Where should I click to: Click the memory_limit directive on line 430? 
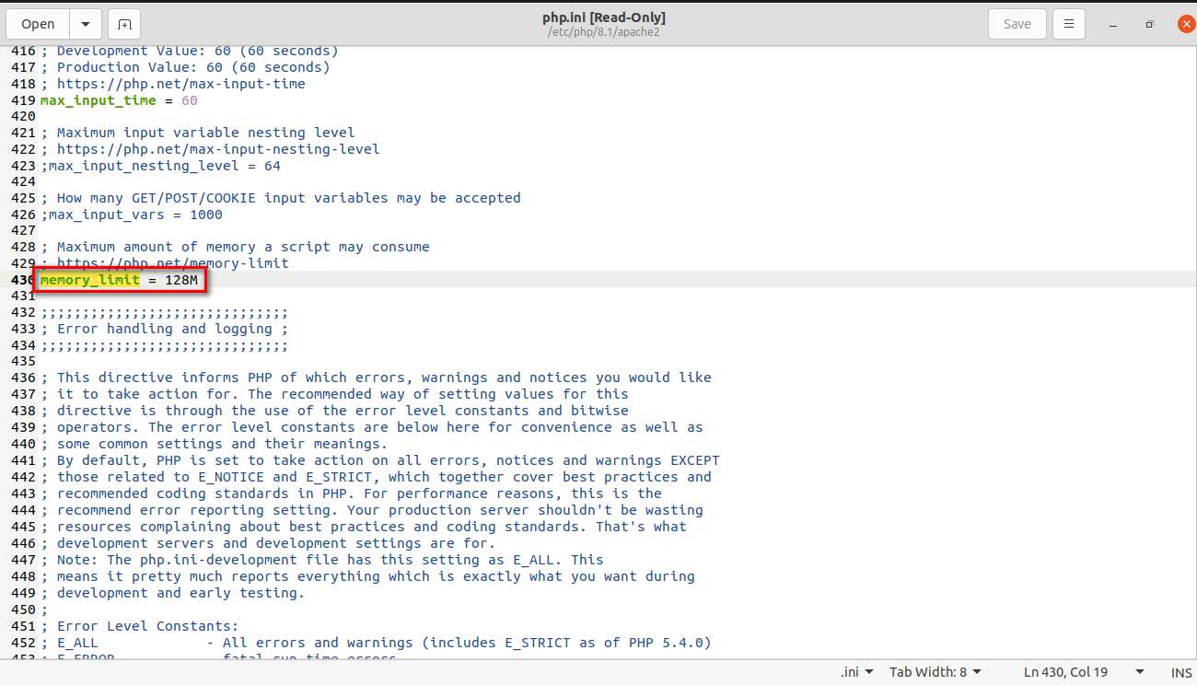(89, 279)
